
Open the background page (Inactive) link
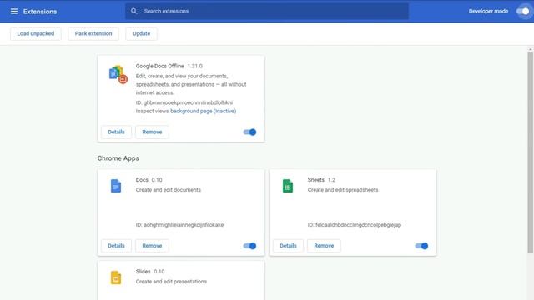[203, 111]
